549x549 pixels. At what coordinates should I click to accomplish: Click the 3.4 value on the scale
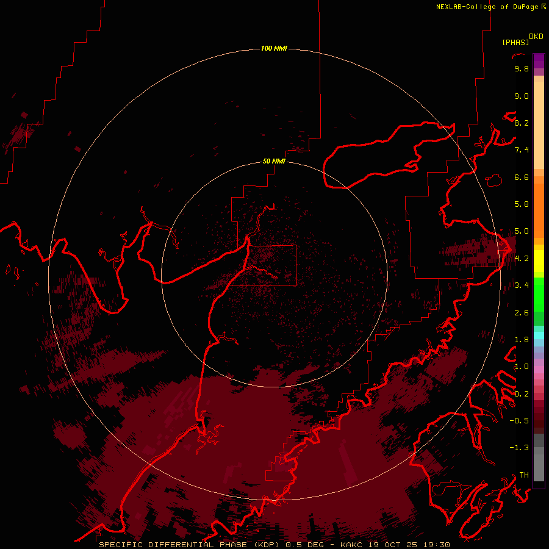(522, 285)
